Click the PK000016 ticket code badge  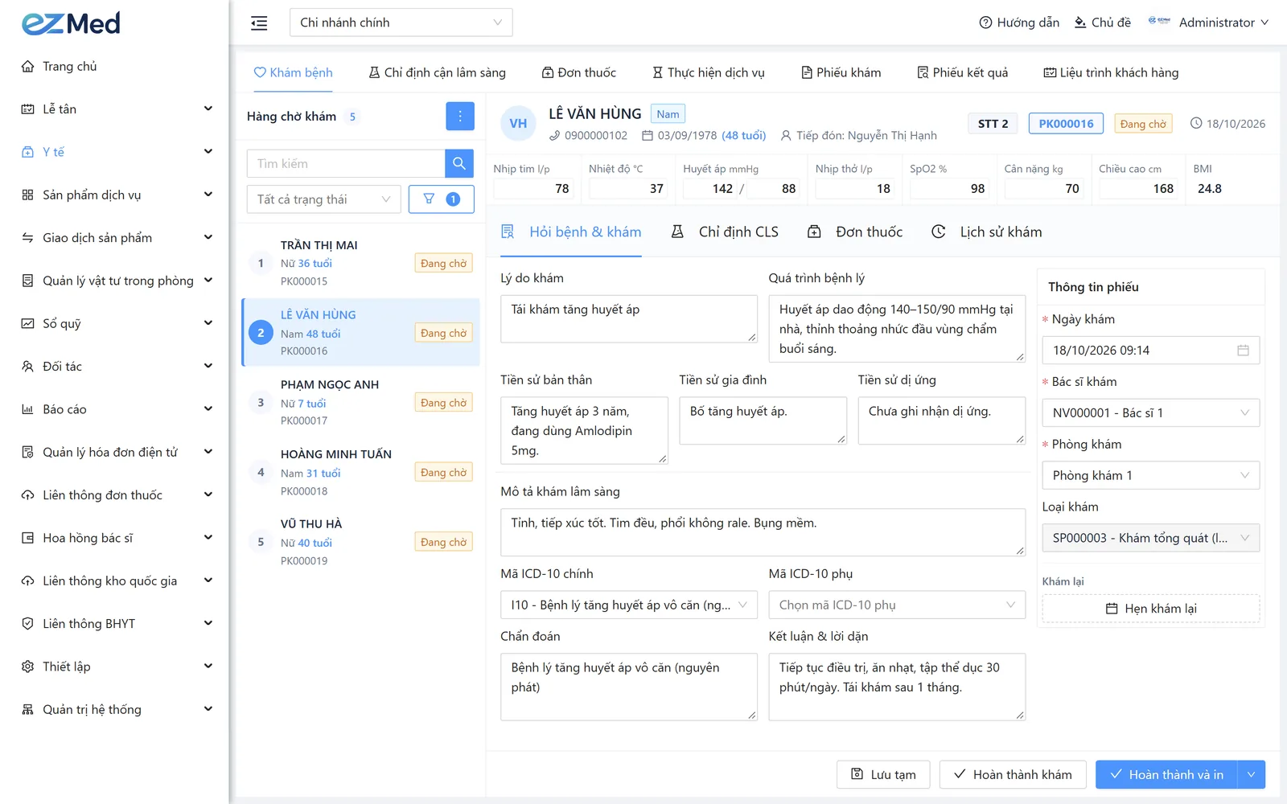(1066, 123)
